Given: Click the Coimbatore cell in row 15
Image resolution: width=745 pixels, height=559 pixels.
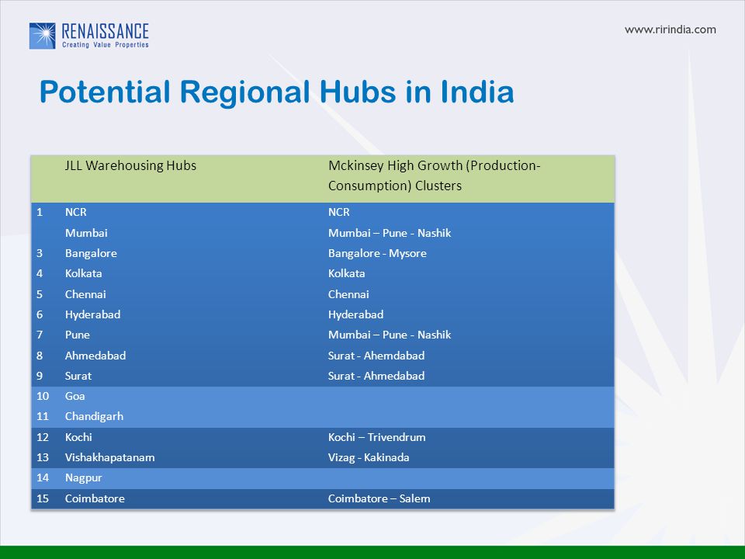Looking at the screenshot, I should [95, 498].
